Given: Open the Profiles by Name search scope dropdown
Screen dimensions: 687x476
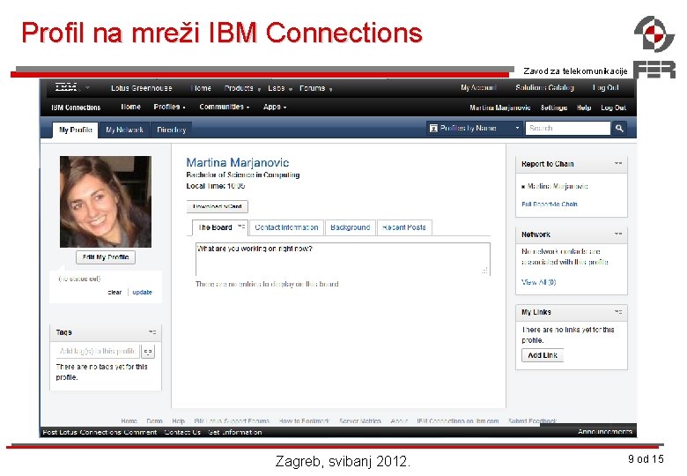Looking at the screenshot, I should click(517, 128).
